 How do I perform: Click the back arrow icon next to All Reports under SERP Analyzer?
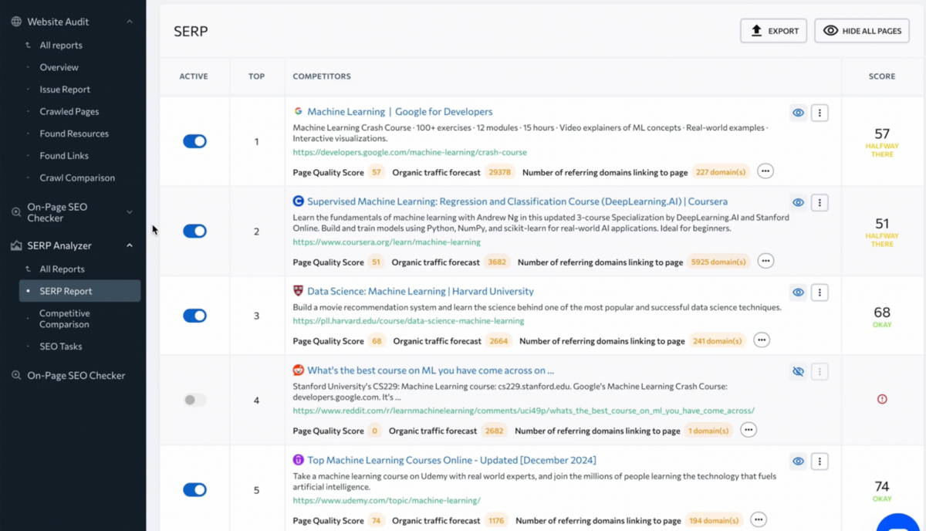coord(29,269)
